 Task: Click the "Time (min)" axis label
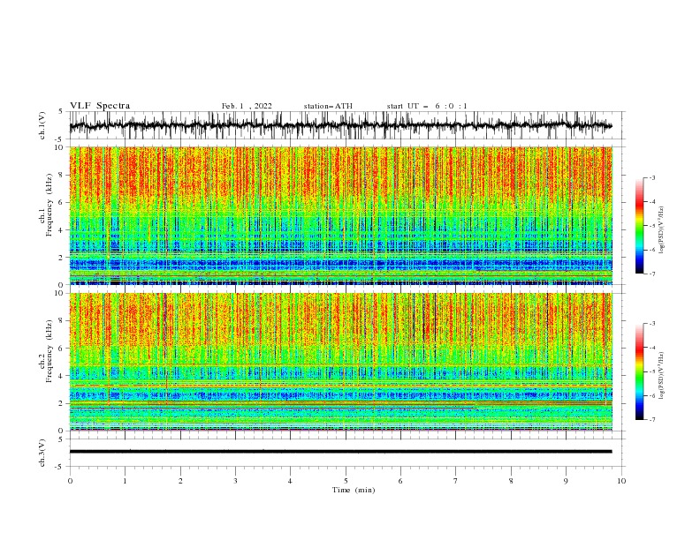coord(354,490)
